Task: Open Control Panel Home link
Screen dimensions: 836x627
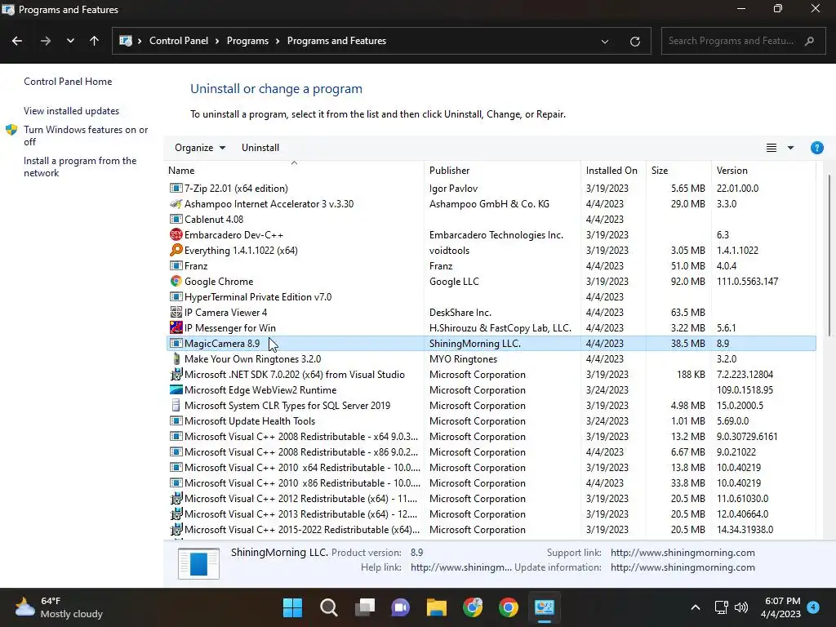Action: [68, 82]
